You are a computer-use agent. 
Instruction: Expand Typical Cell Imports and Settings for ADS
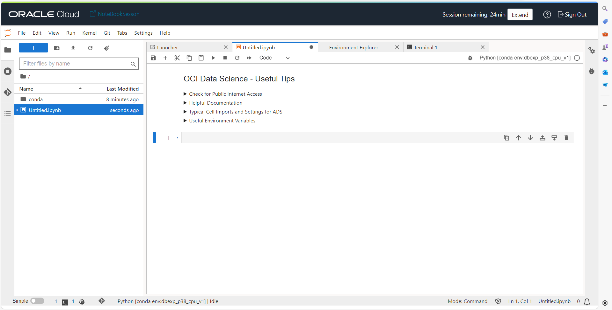[x=233, y=112]
